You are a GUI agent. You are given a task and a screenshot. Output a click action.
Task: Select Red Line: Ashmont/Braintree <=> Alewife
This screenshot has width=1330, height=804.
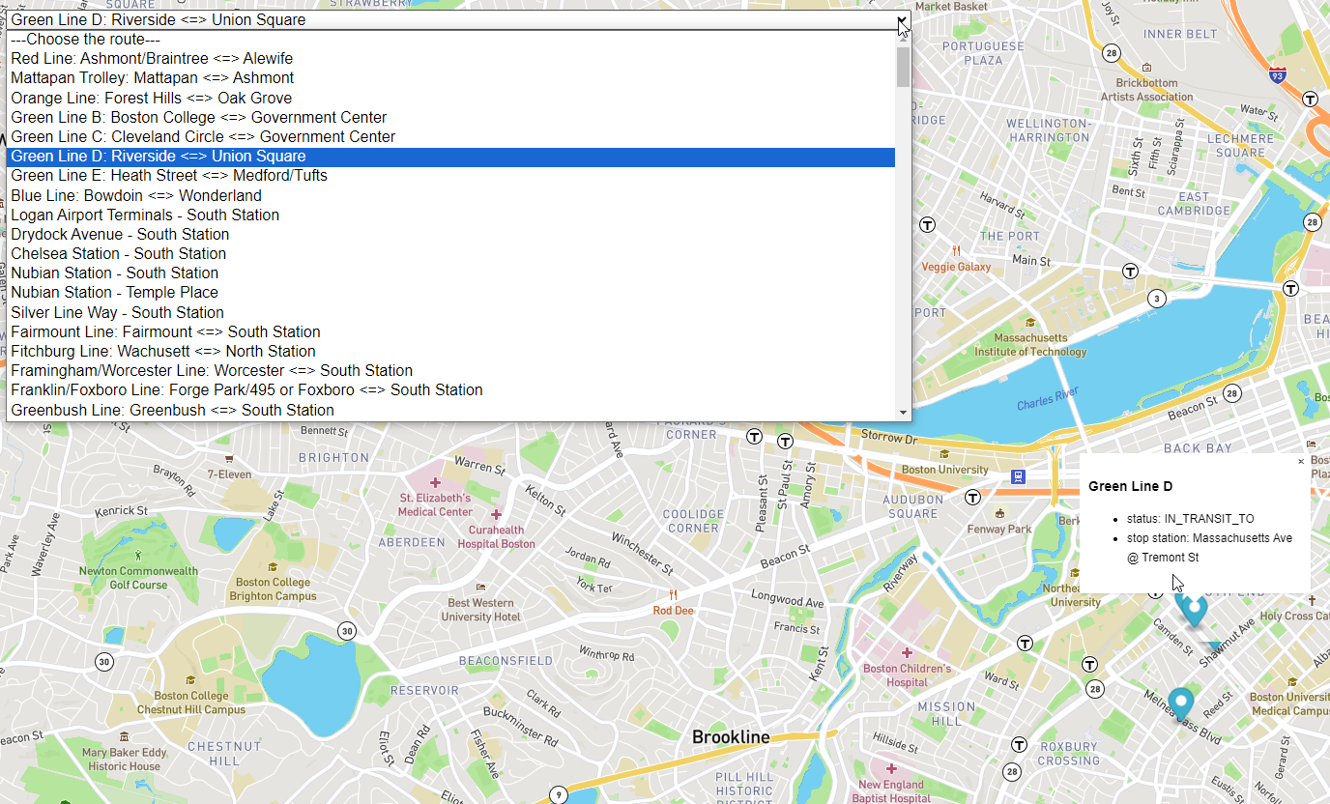152,59
